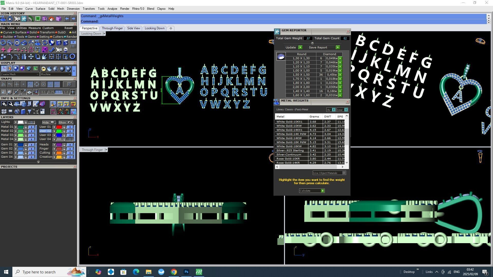The width and height of the screenshot is (493, 277).
Task: Click the funnel filter icon in Info & Settings
Action: 29,111
